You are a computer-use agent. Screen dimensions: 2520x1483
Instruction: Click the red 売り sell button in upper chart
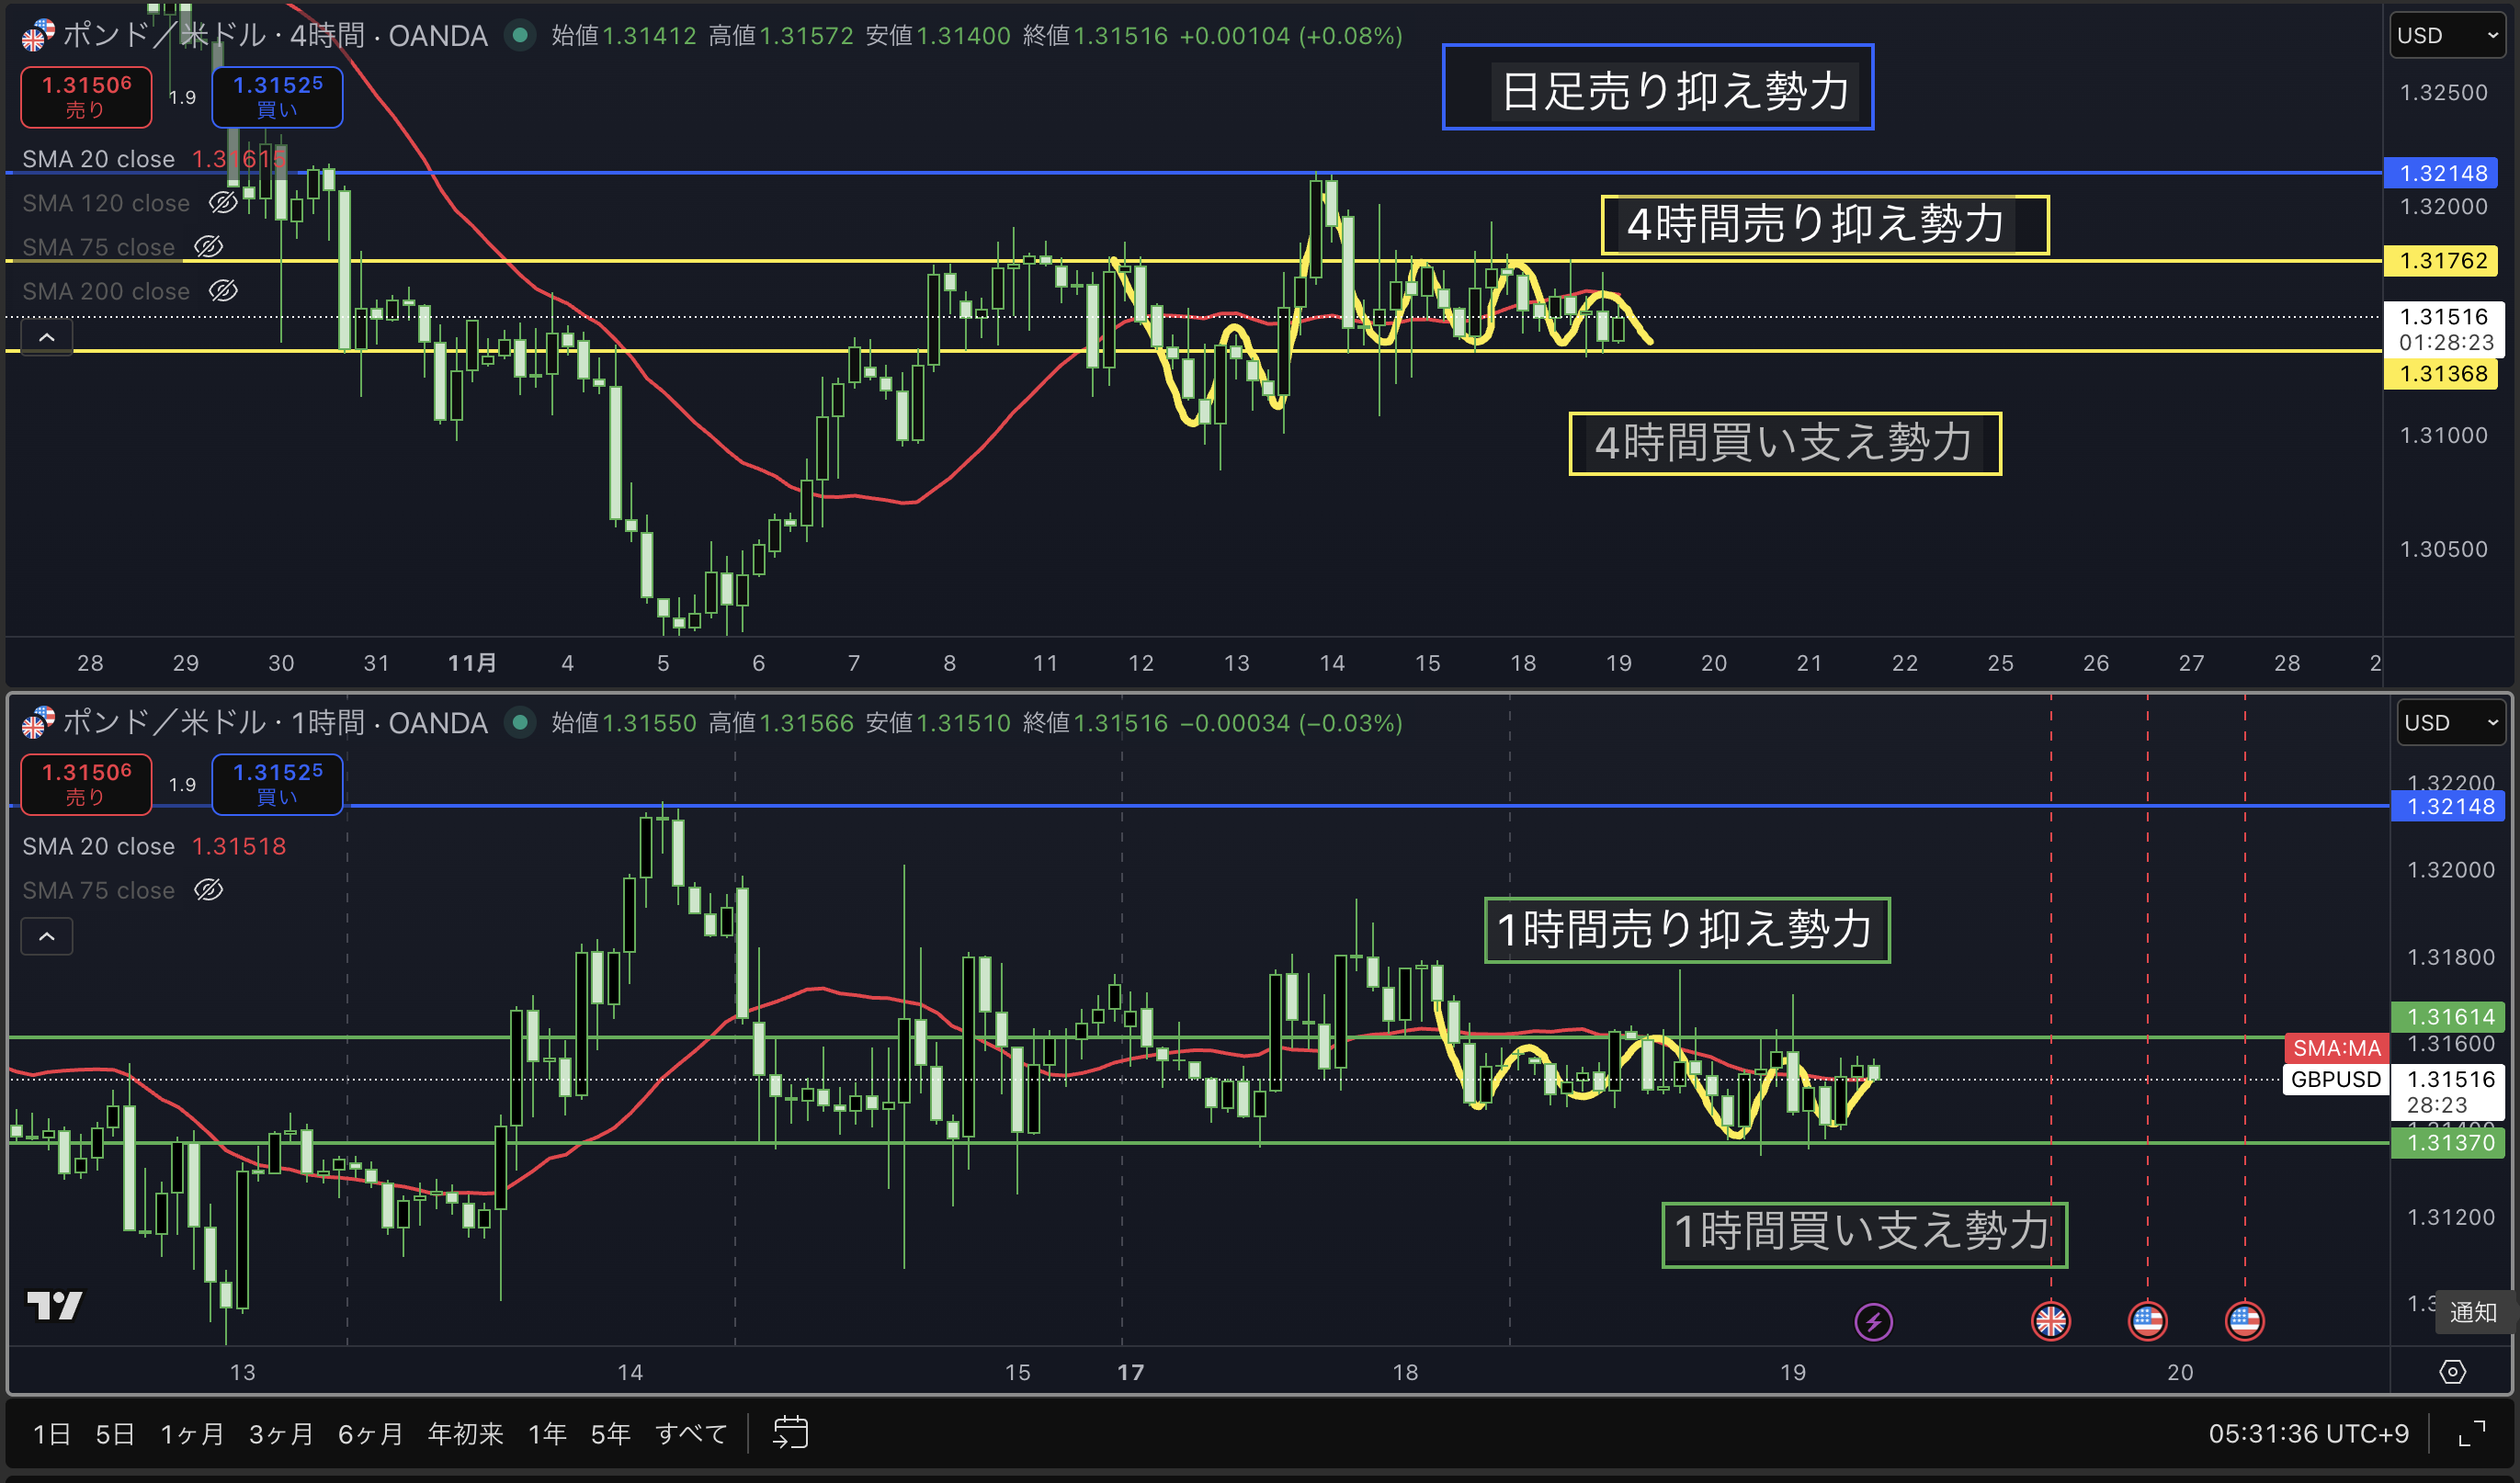[x=86, y=97]
